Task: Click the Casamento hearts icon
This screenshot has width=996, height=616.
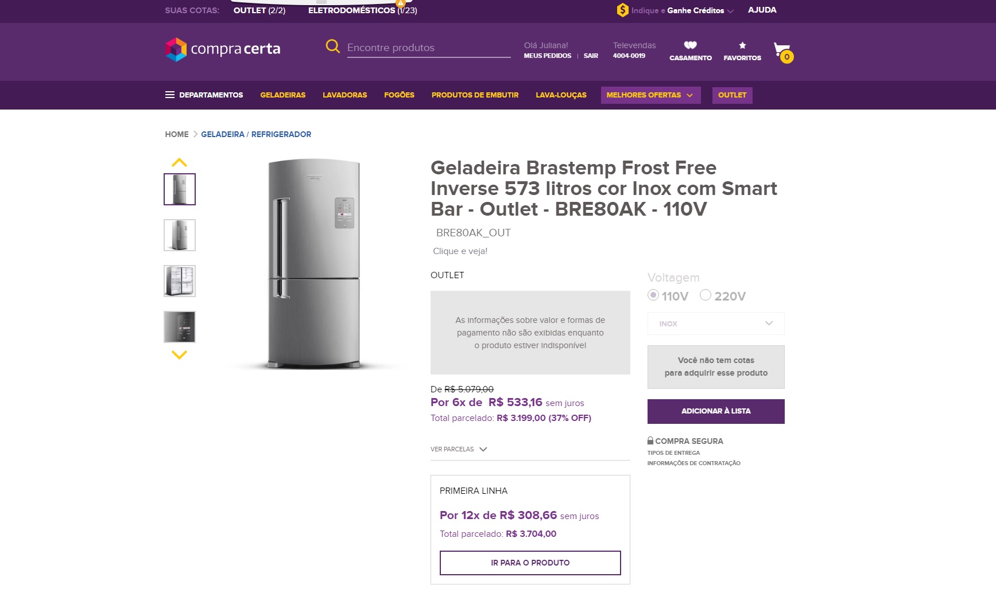Action: [690, 45]
